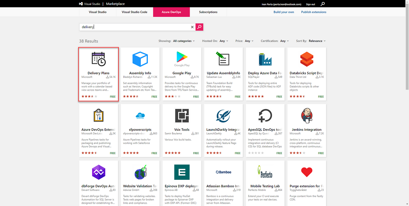Switch to the Subscriptions tab

[x=208, y=12]
